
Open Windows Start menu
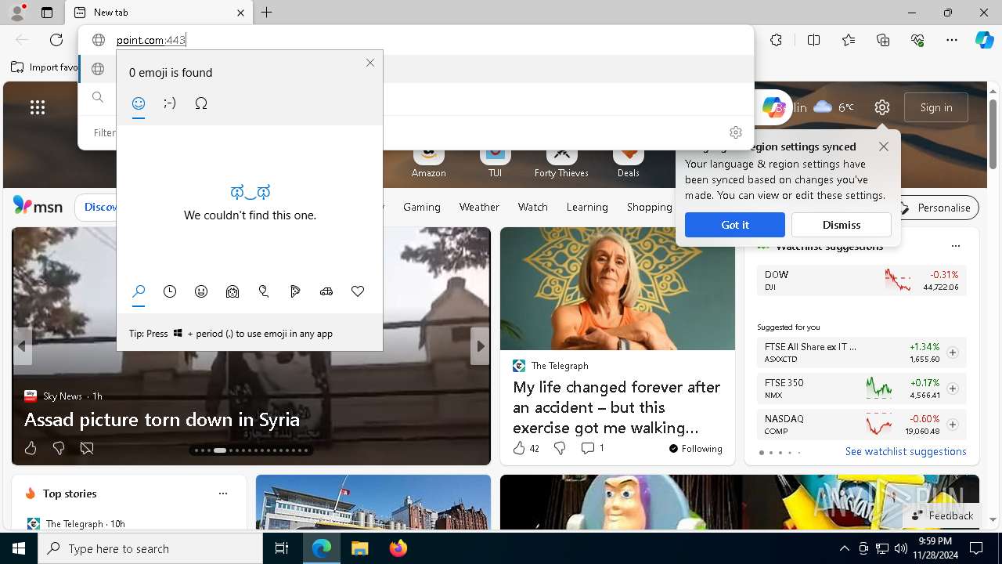pos(19,548)
